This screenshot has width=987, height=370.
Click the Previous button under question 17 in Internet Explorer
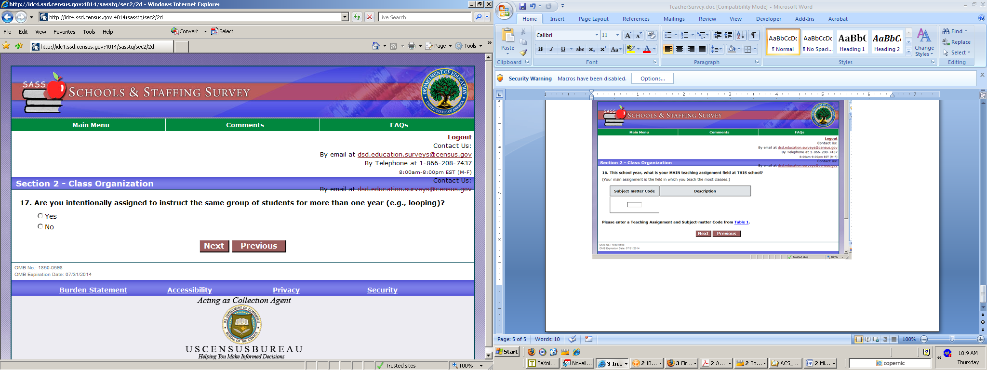[259, 246]
